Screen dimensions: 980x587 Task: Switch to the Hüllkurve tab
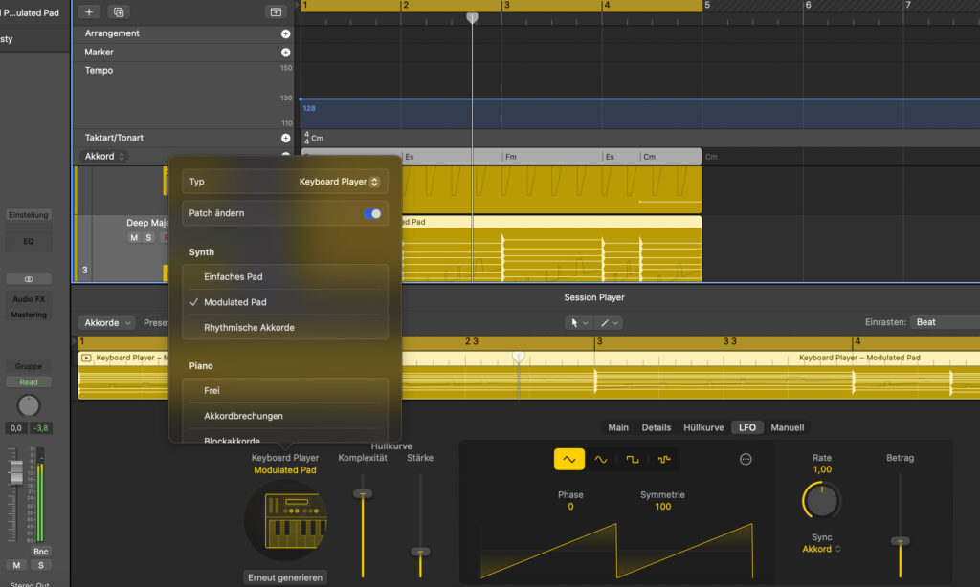[x=702, y=427]
